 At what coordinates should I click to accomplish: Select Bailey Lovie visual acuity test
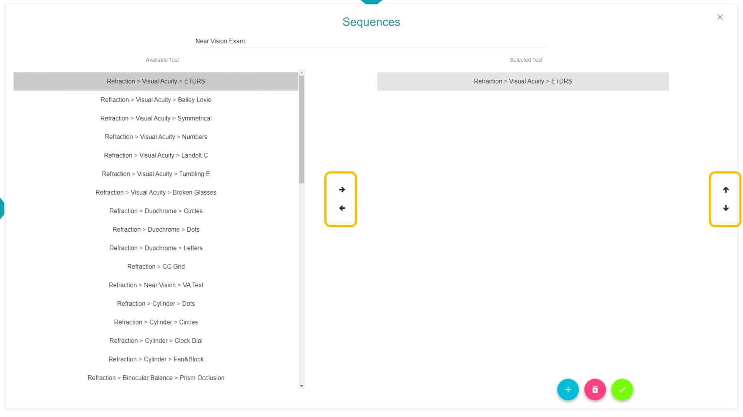click(x=156, y=100)
